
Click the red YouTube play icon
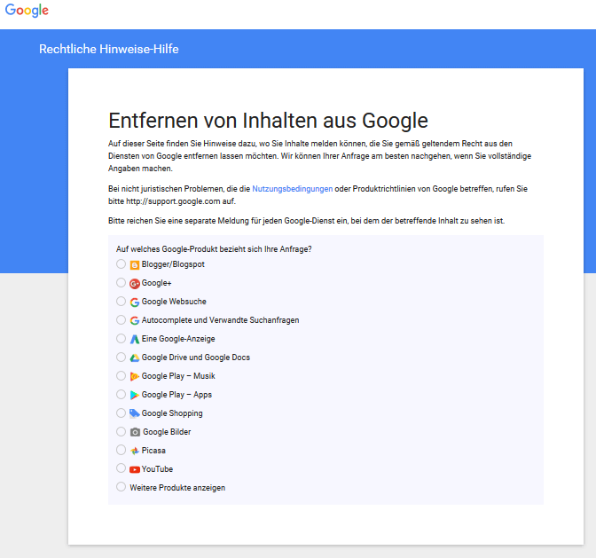(x=135, y=470)
